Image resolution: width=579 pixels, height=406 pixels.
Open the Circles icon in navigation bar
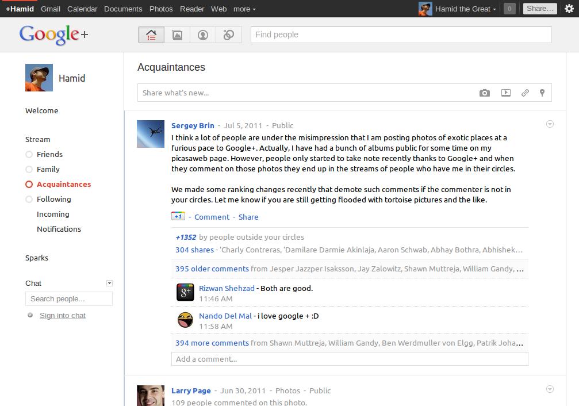[229, 35]
